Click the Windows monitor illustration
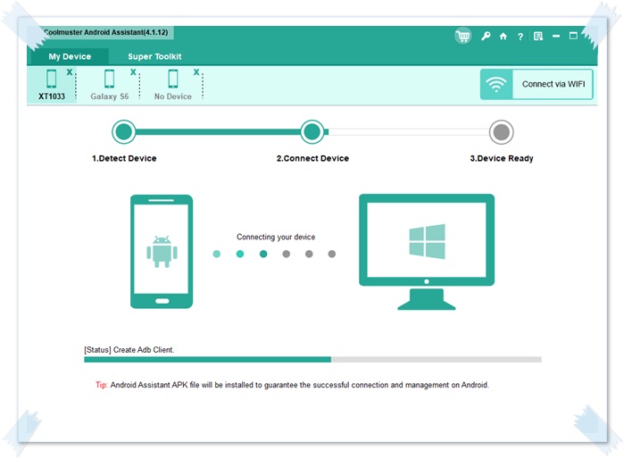Screen dimensions: 624x459 click(x=427, y=252)
